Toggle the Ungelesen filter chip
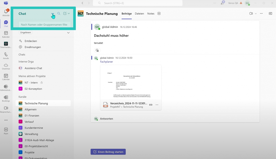 (x=26, y=32)
